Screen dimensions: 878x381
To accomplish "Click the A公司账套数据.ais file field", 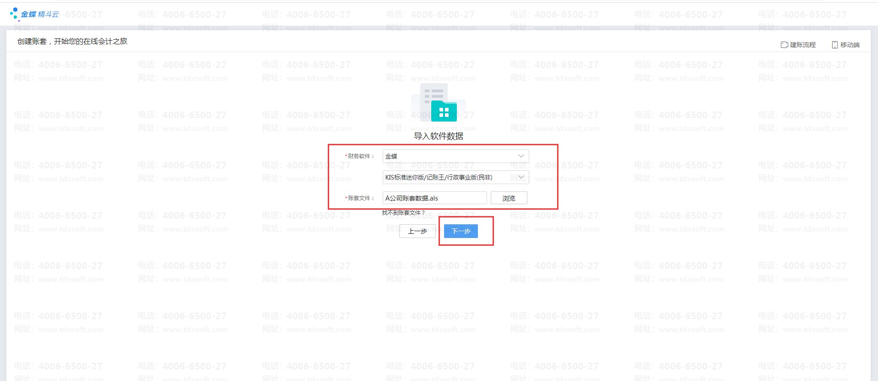I will click(434, 198).
